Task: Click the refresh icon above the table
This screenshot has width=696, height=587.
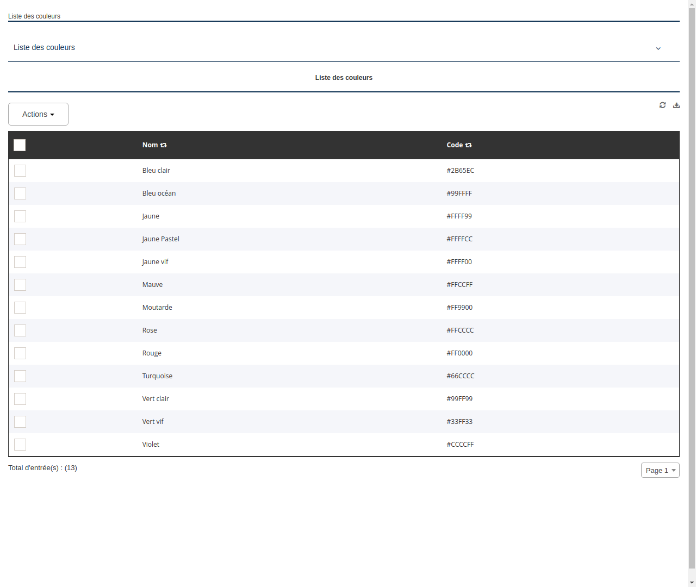Action: coord(662,105)
